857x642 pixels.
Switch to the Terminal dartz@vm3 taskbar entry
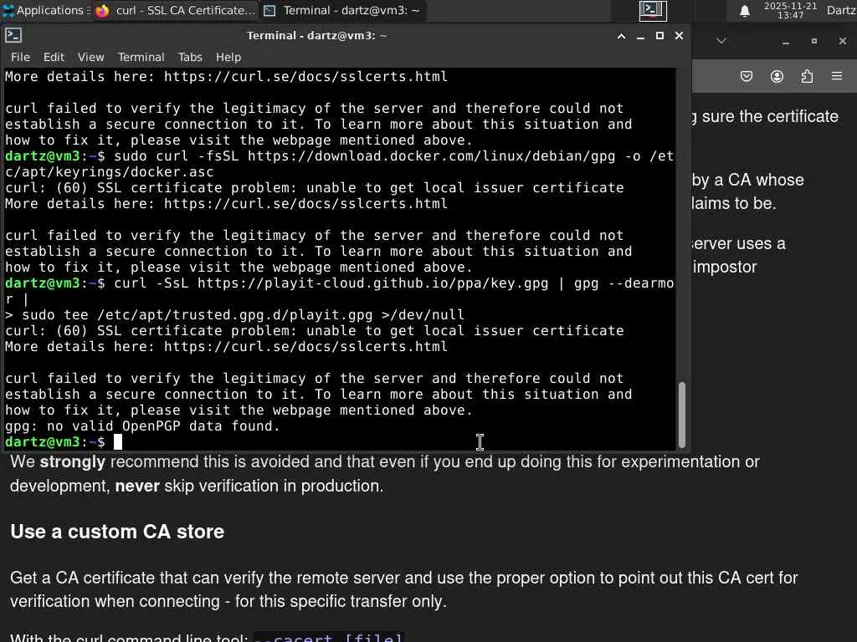coord(342,10)
